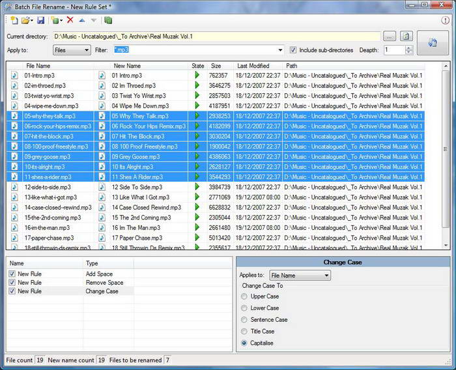The width and height of the screenshot is (456, 370).
Task: Select the Title Case radio button
Action: (244, 332)
